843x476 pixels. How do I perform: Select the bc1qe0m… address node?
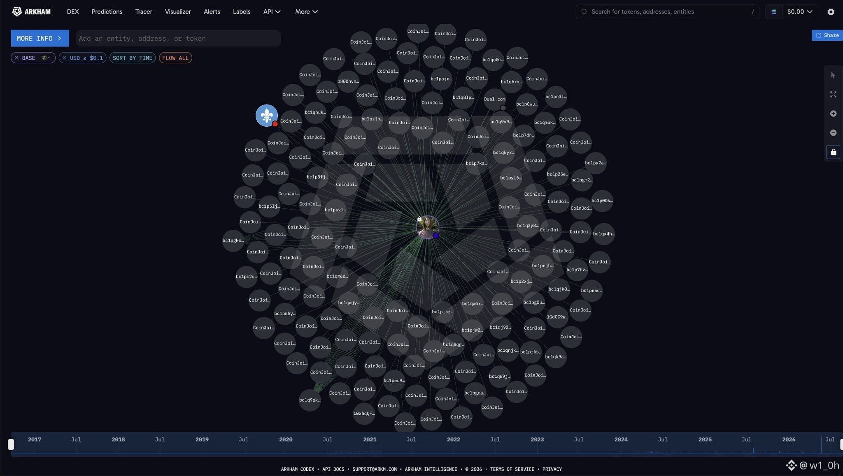[493, 60]
